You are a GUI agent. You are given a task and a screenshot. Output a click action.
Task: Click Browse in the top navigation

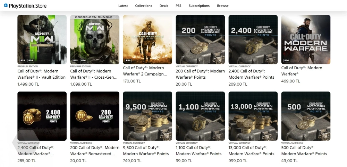[x=223, y=6]
